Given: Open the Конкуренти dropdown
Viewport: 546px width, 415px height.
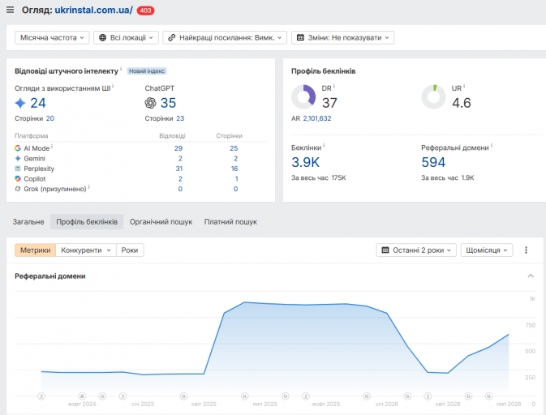Looking at the screenshot, I should point(86,250).
